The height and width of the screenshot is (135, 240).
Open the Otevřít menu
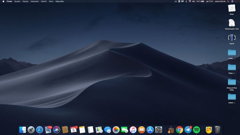pyautogui.click(x=44, y=1)
